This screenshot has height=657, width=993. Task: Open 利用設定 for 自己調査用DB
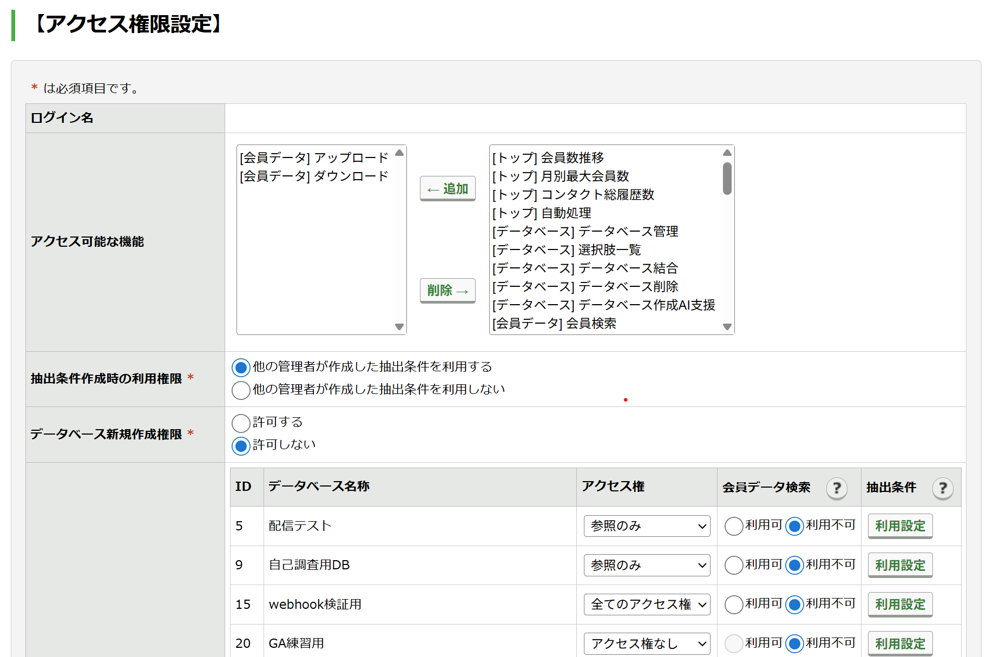click(x=900, y=565)
